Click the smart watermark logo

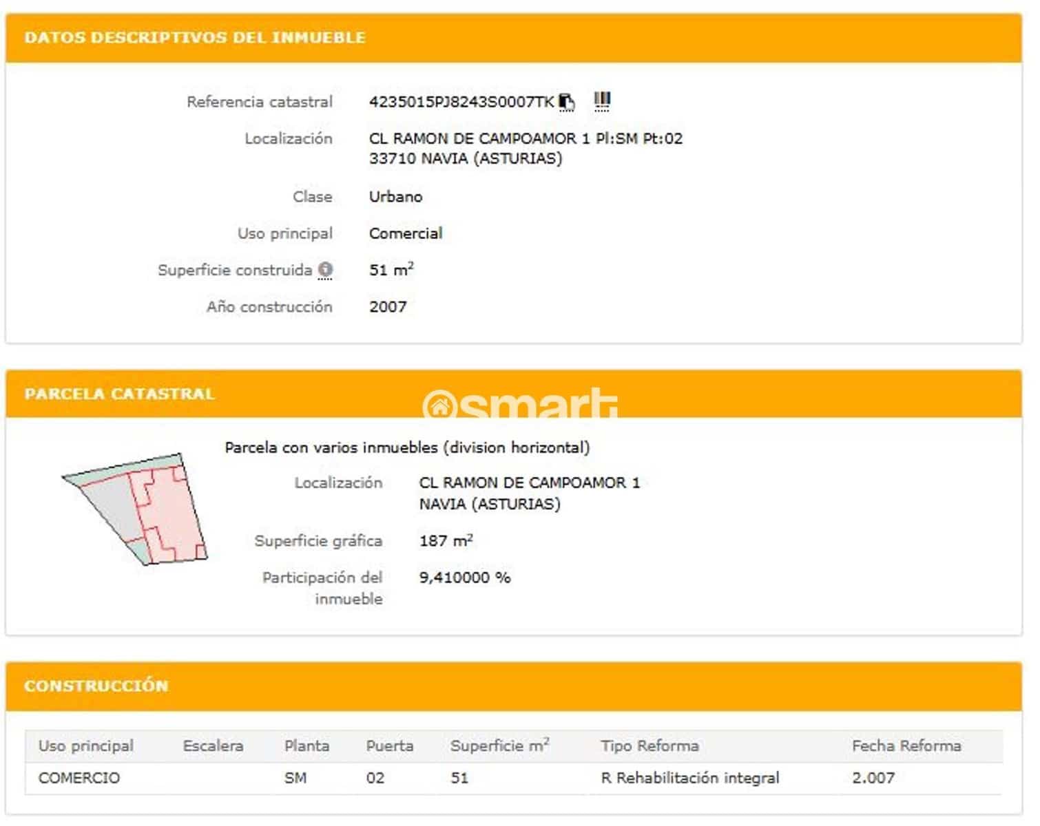point(520,405)
